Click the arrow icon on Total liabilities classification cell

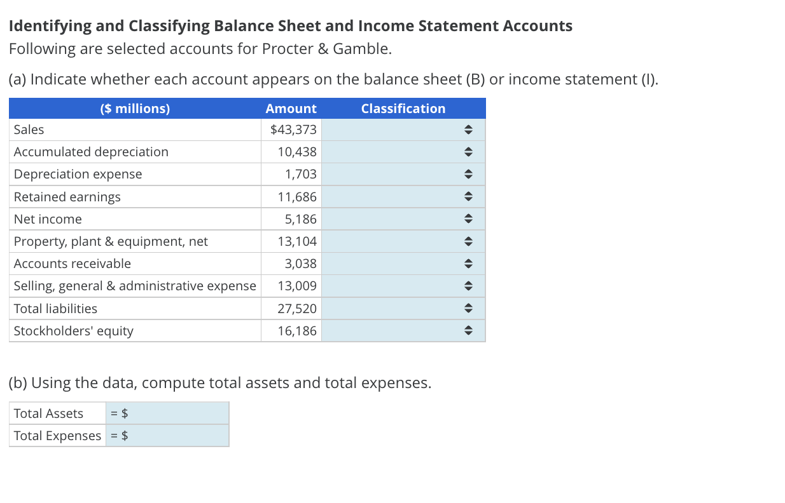pos(468,308)
